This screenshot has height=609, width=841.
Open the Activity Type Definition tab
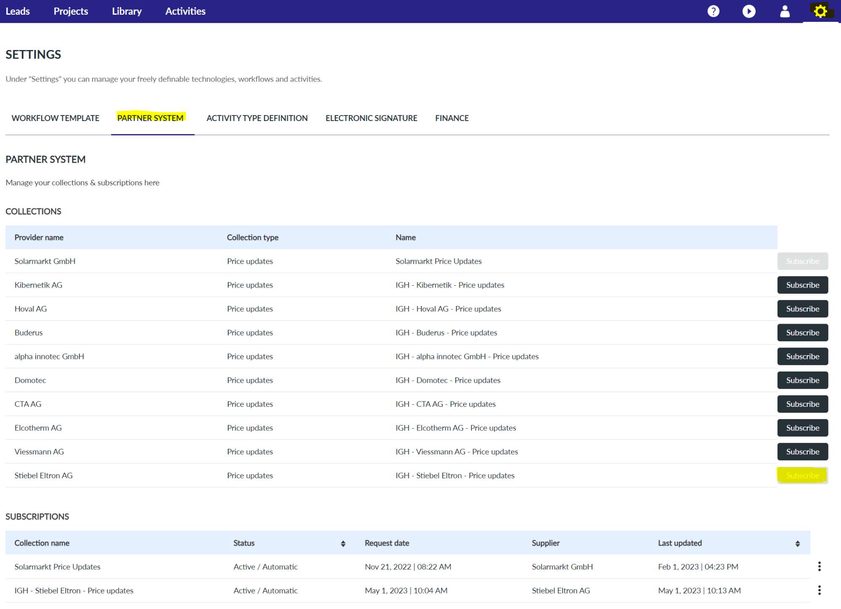click(x=257, y=118)
